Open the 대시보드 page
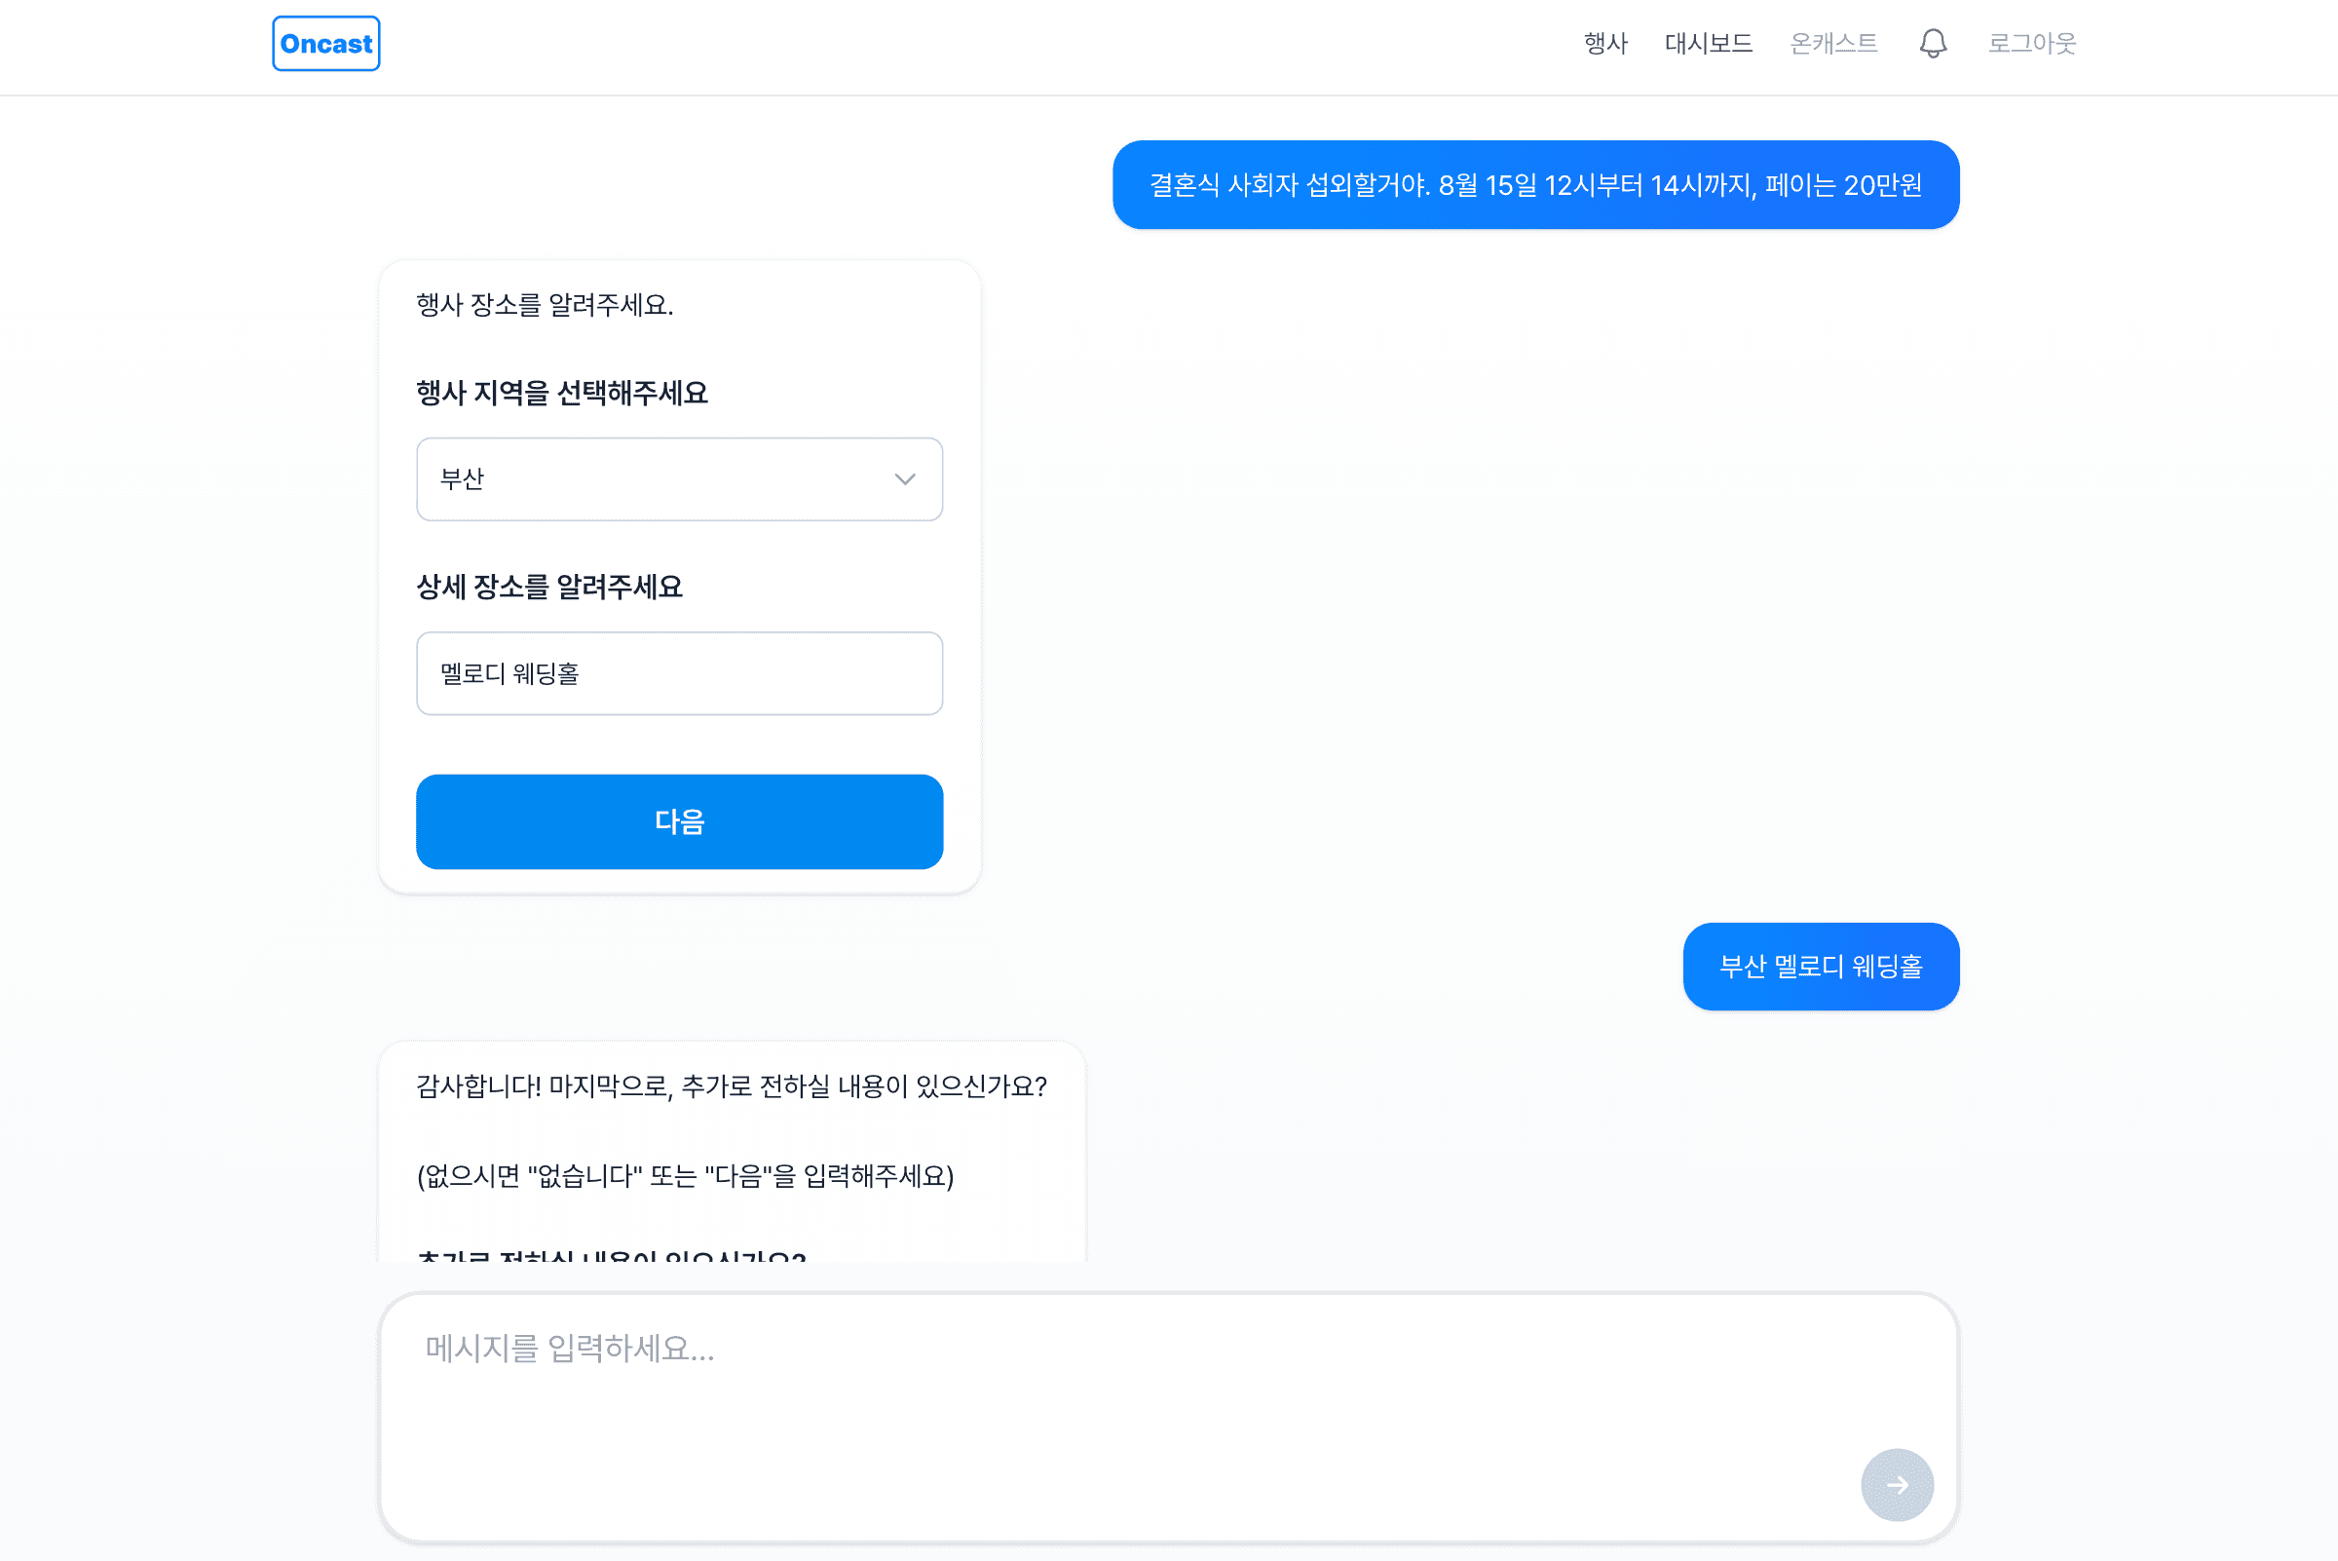Image resolution: width=2338 pixels, height=1561 pixels. coord(1709,43)
